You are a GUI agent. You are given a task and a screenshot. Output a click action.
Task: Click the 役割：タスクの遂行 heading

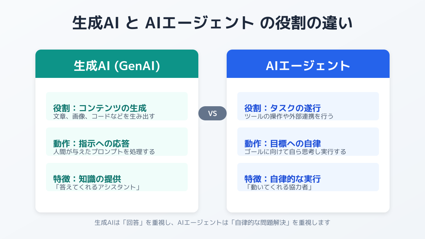pyautogui.click(x=283, y=108)
